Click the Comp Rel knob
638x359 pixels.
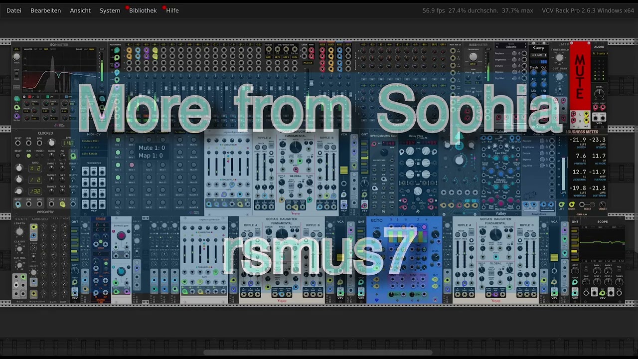pyautogui.click(x=544, y=84)
